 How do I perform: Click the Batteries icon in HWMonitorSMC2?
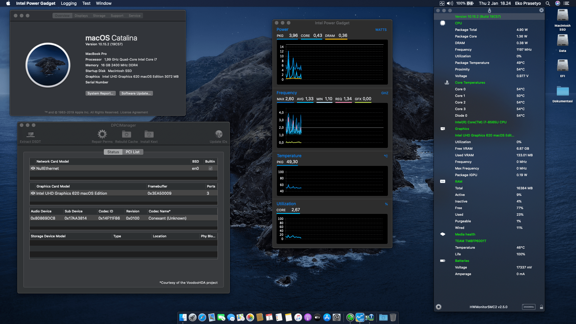[x=442, y=261]
